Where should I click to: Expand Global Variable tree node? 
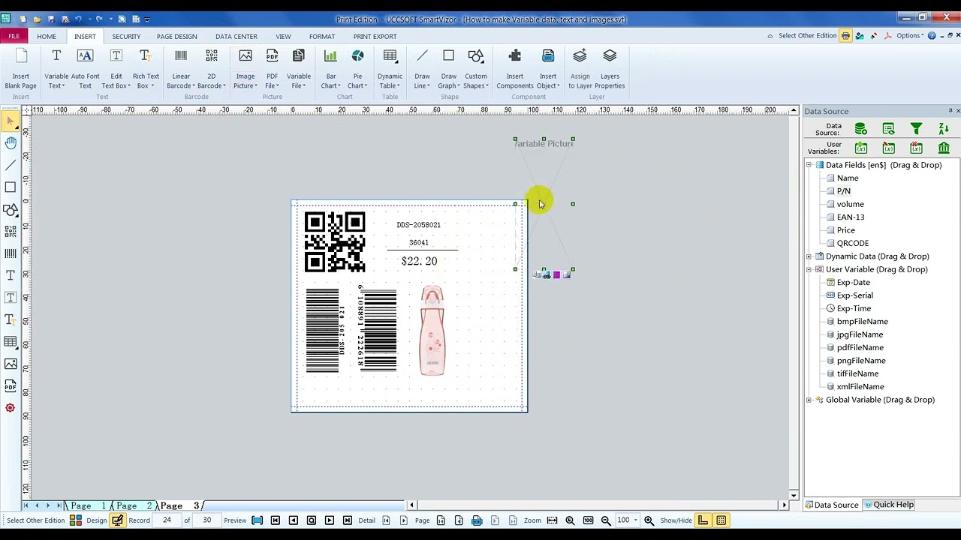tap(809, 400)
